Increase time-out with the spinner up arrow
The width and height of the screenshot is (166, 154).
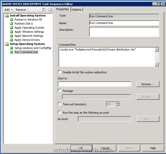coord(117,103)
